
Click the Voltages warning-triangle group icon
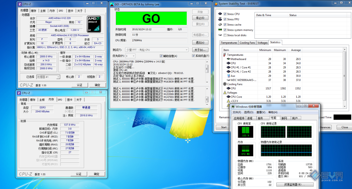pyautogui.click(x=225, y=93)
